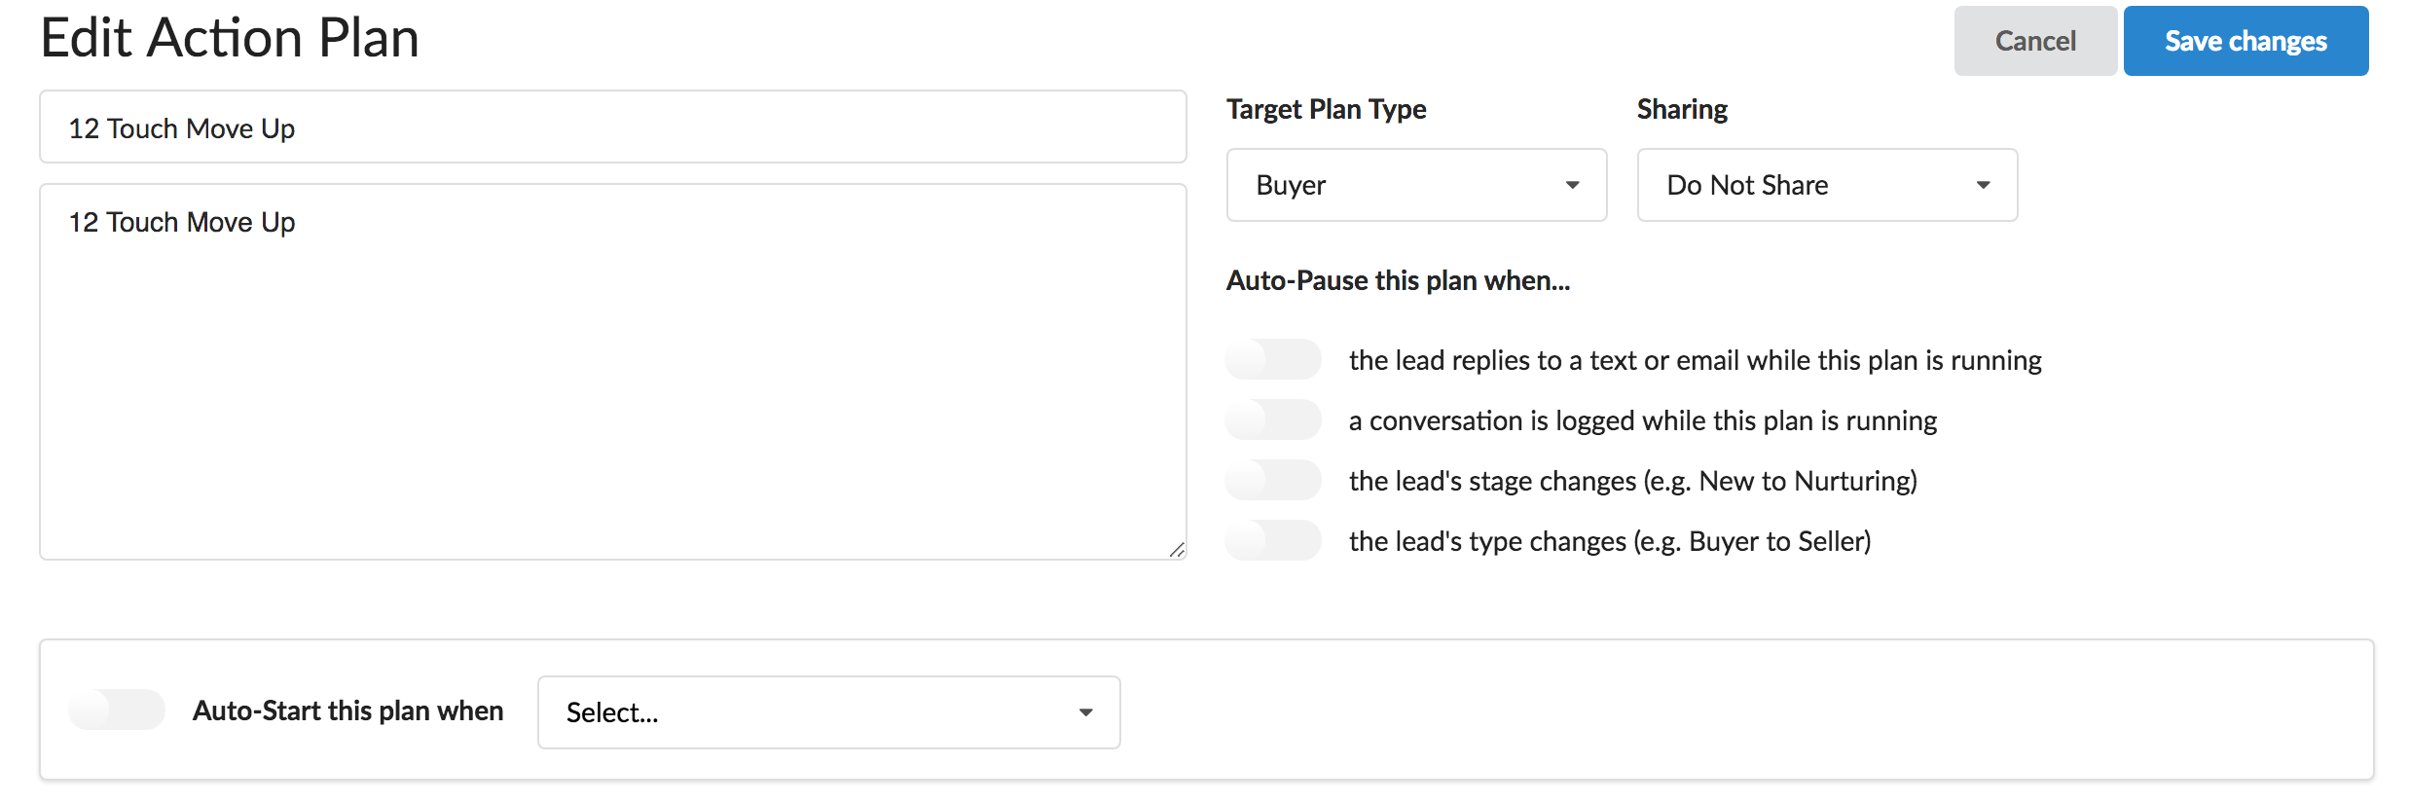Viewport: 2410px width, 802px height.
Task: Click the Edit Action Plan heading
Action: pos(230,39)
